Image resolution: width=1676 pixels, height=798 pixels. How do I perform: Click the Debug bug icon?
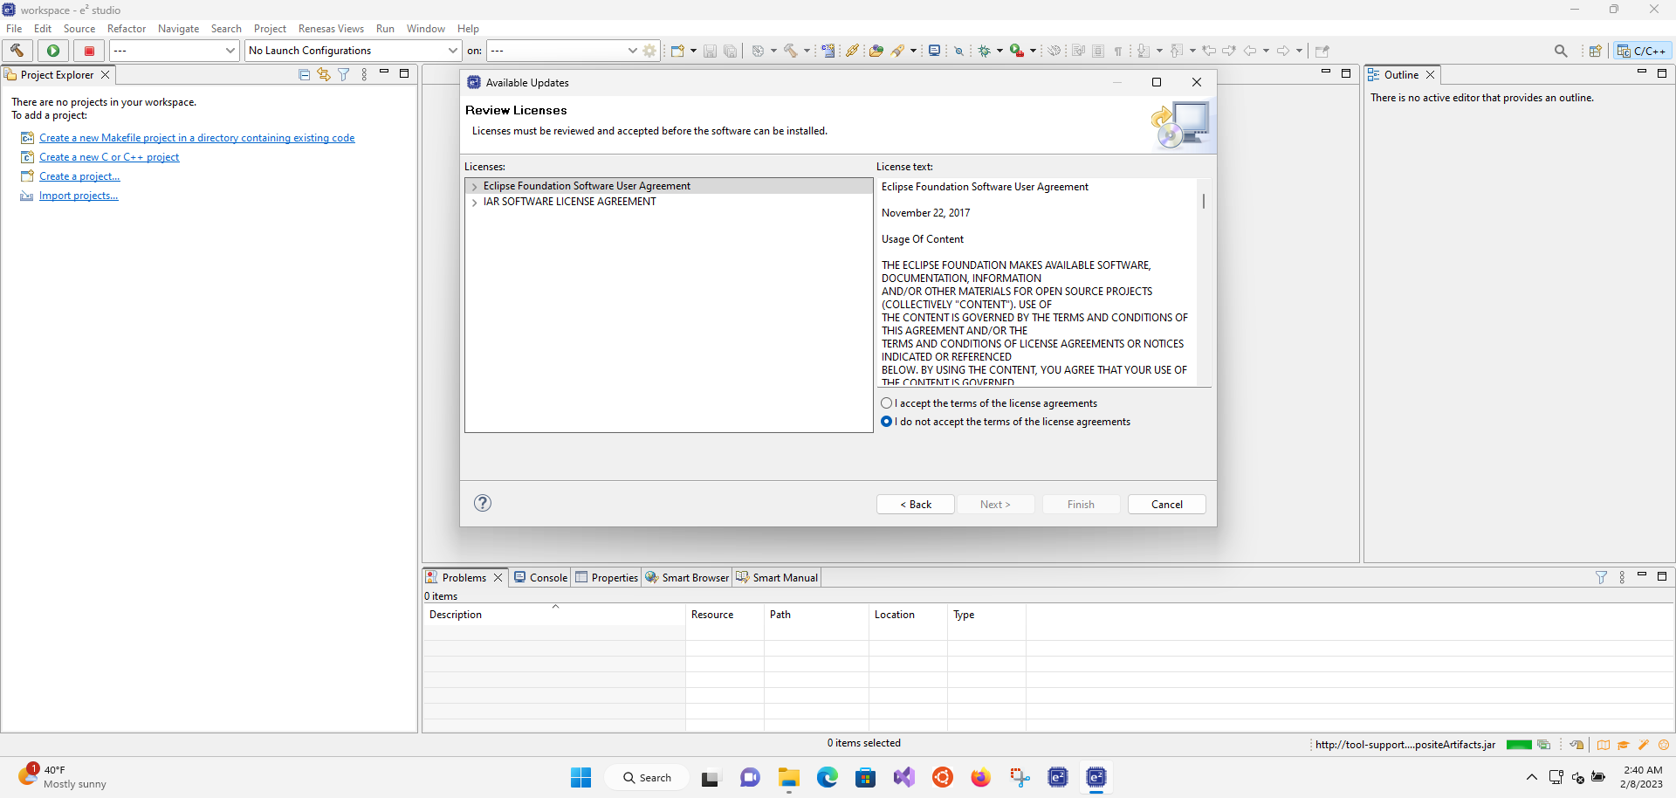coord(985,51)
